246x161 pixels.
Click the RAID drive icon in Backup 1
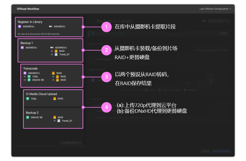pyautogui.click(x=56, y=51)
